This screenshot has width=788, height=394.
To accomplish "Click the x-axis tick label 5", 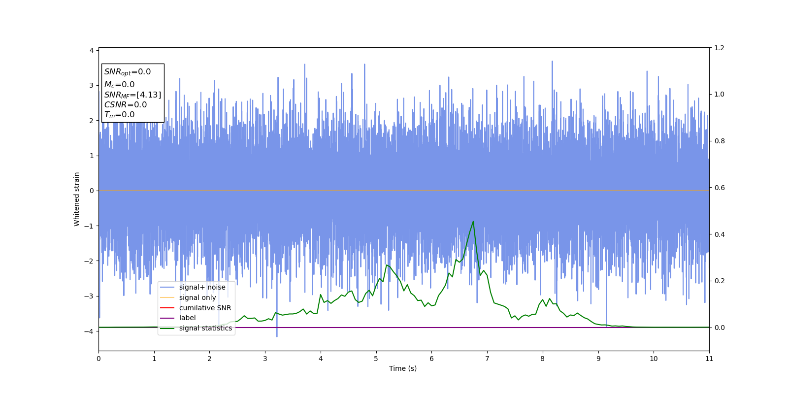I will [376, 359].
